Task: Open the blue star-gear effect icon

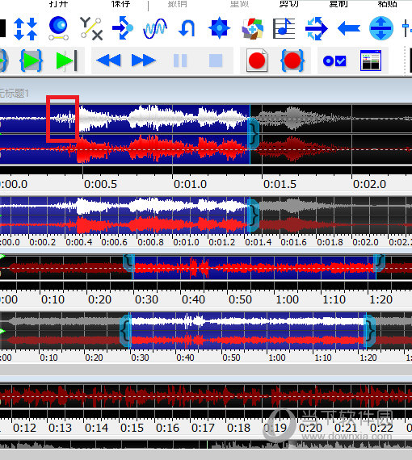Action: (219, 28)
